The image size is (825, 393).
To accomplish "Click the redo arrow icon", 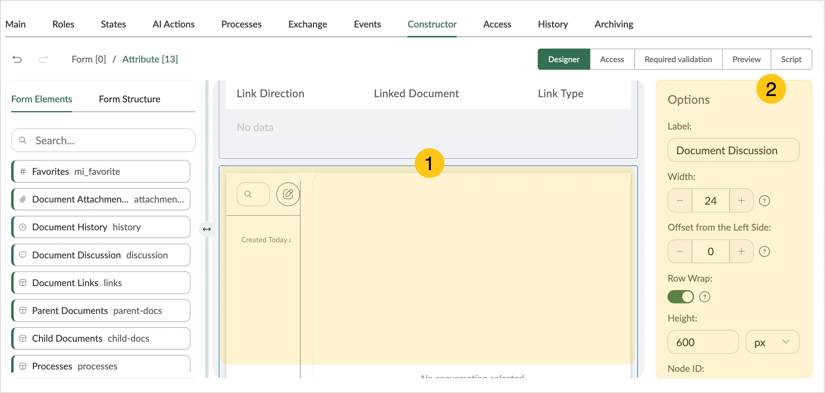I will (43, 59).
